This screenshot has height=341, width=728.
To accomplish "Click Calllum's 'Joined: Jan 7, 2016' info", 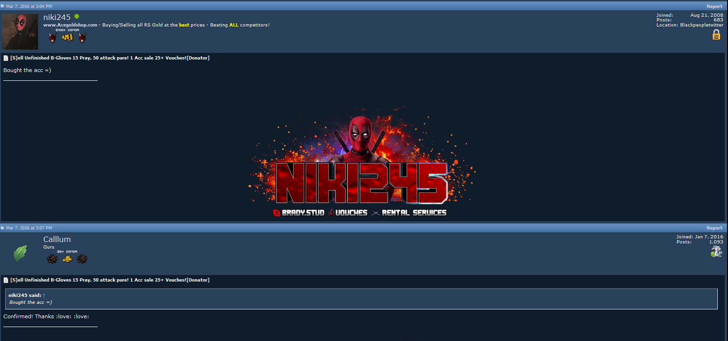I will pos(700,237).
